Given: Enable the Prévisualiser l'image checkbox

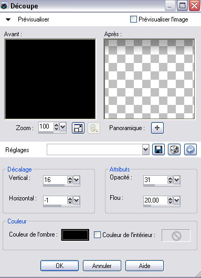Looking at the screenshot, I should (x=133, y=19).
